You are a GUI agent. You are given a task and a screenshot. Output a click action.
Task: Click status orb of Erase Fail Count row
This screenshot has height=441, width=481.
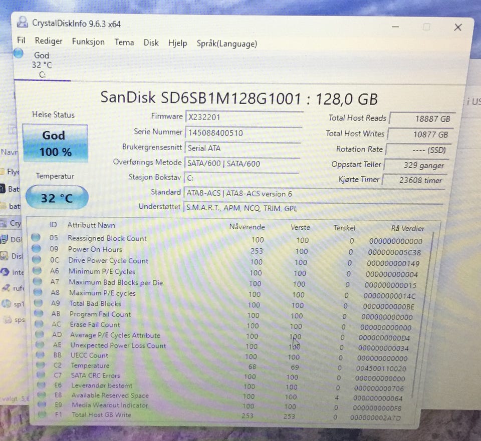[39, 324]
